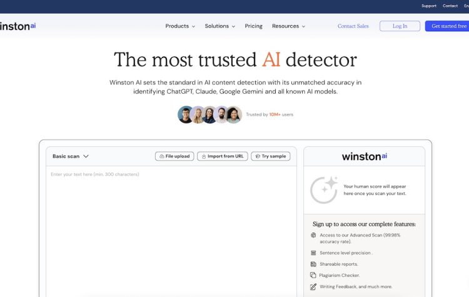Click the headline 'The most trusted AI detector'
This screenshot has width=469, height=297.
click(x=235, y=59)
